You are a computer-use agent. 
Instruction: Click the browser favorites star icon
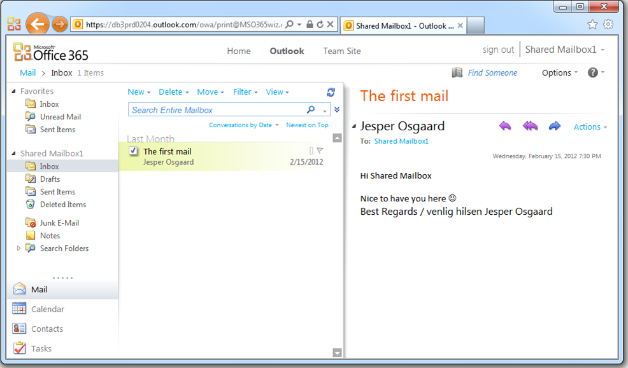[592, 24]
